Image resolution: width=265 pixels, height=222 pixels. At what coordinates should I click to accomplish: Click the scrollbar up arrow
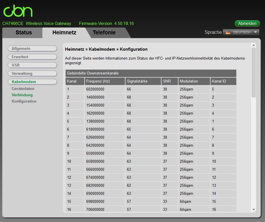(x=254, y=45)
